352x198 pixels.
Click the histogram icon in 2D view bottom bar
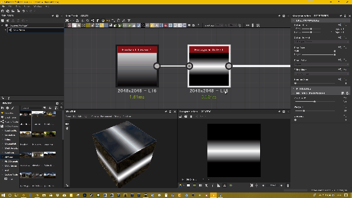click(x=218, y=185)
